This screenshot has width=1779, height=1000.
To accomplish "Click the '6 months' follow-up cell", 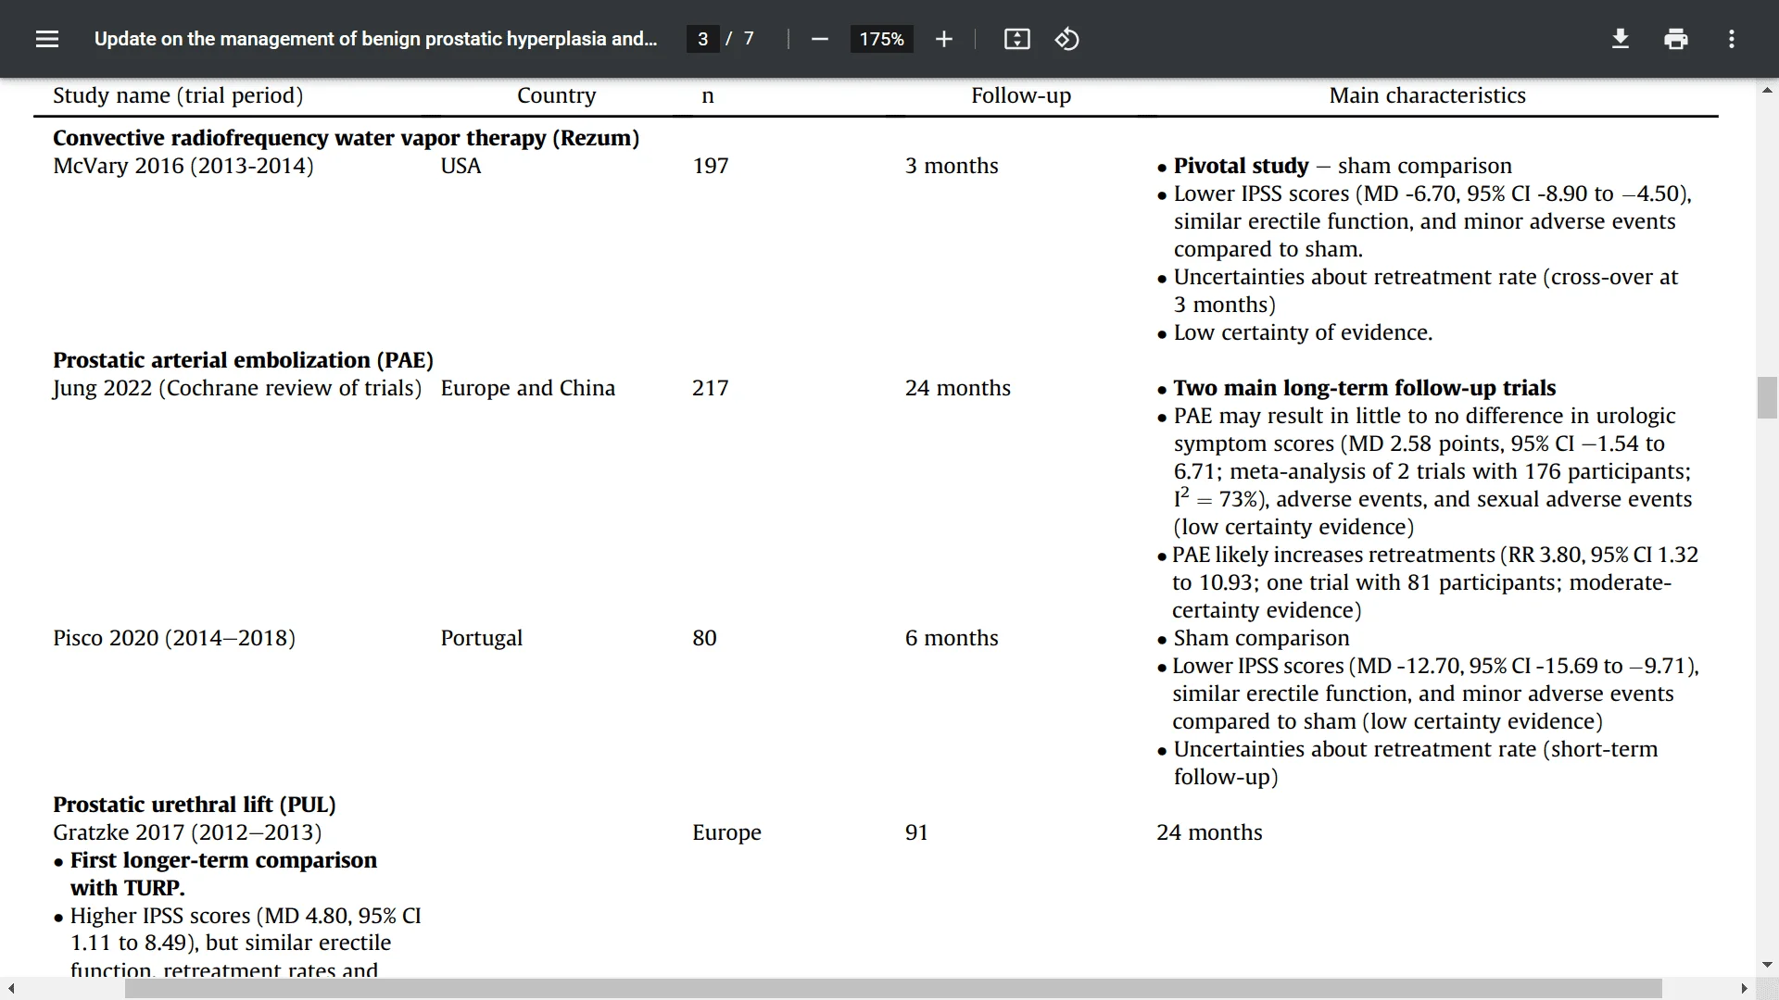I will tap(952, 638).
